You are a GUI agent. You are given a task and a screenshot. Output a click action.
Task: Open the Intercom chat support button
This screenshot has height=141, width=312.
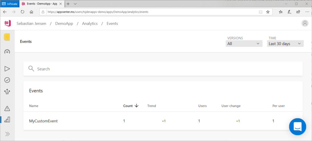pos(298,127)
